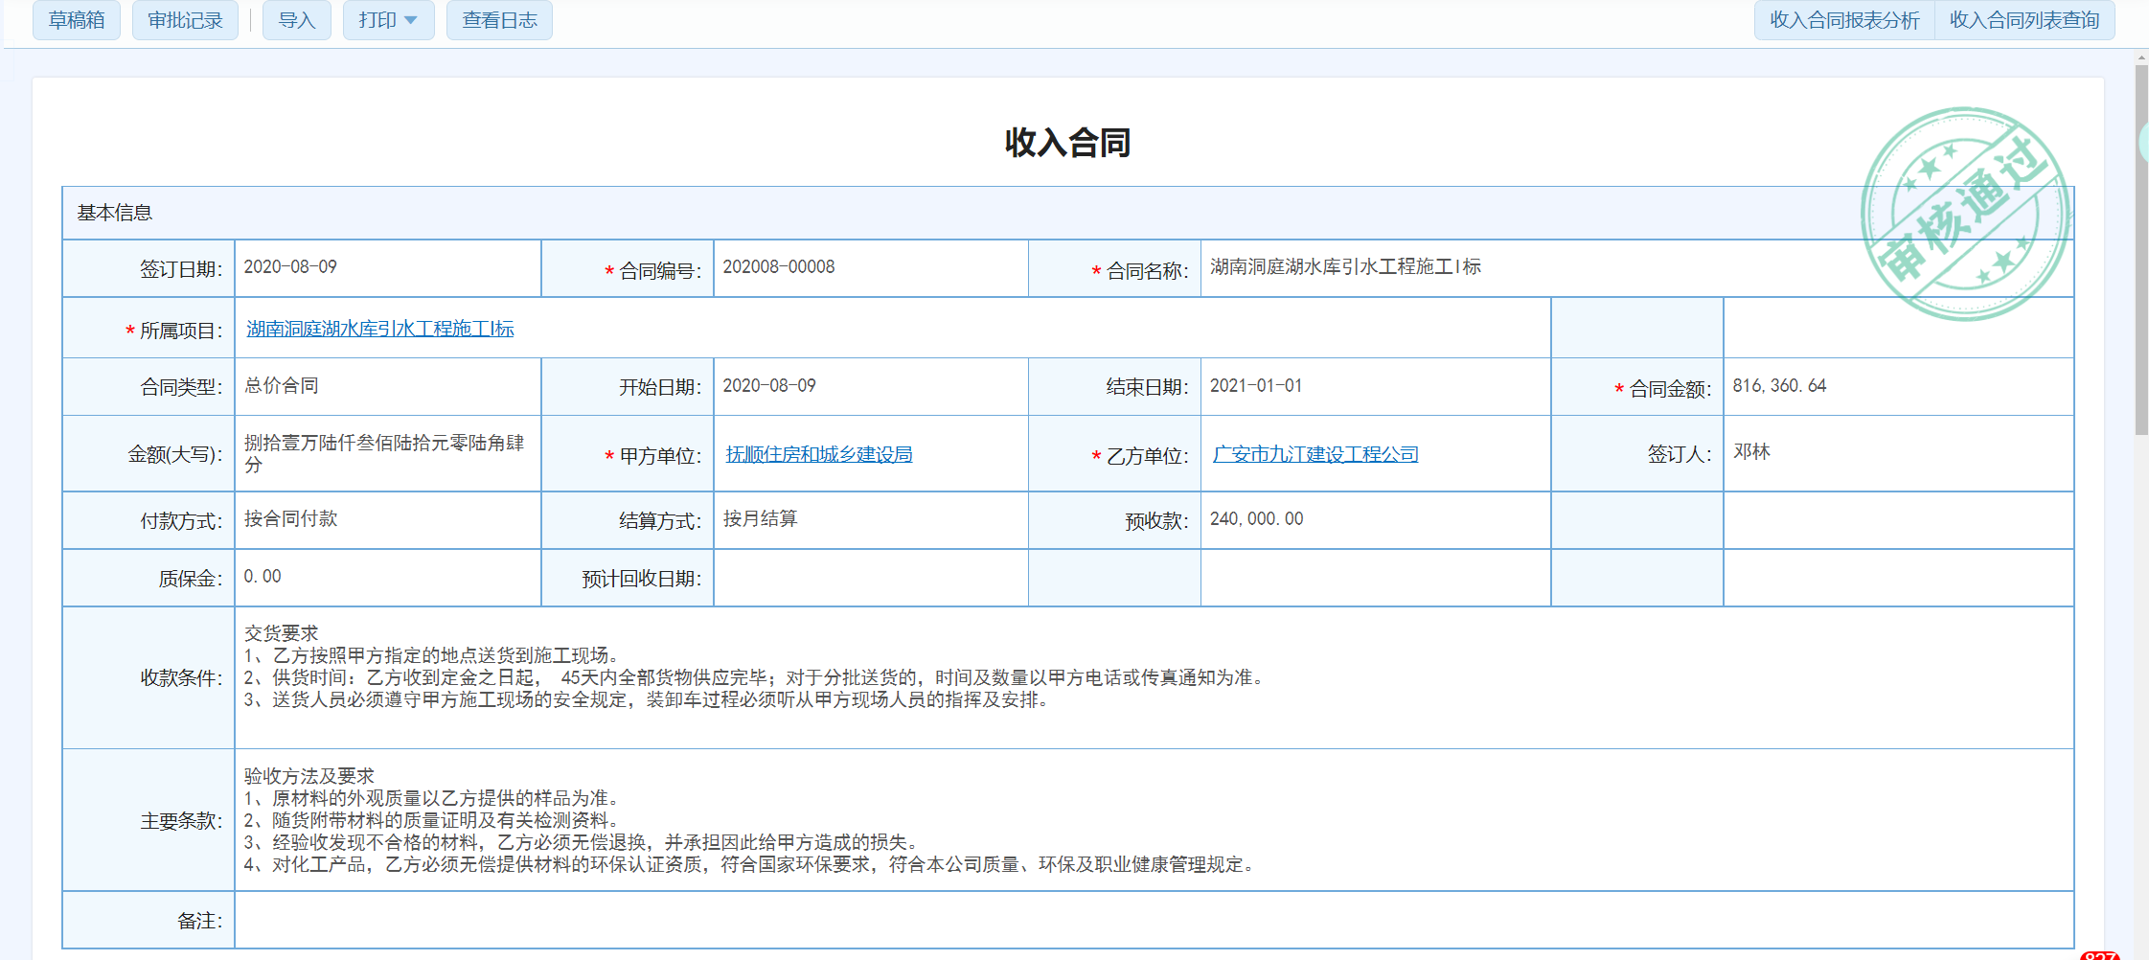Open the 所属项目 project link

[x=380, y=329]
